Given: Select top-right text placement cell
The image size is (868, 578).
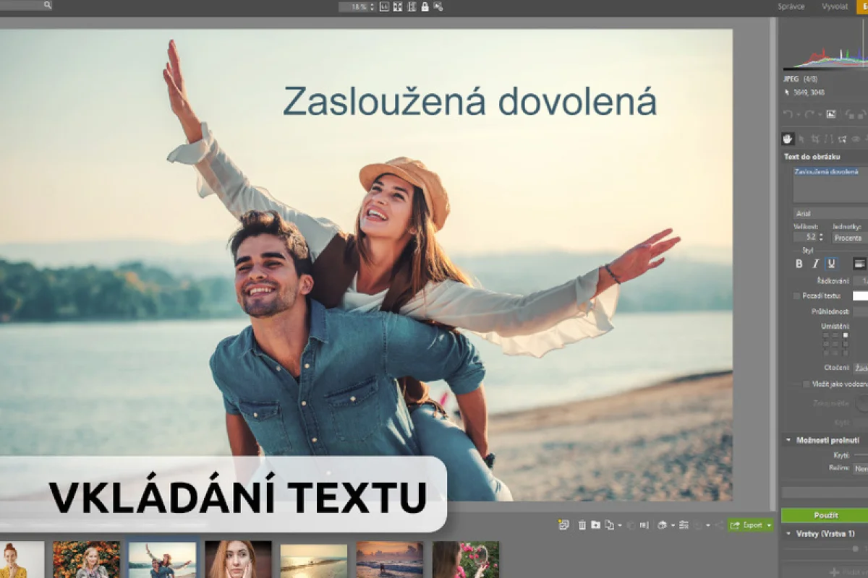Looking at the screenshot, I should click(x=845, y=335).
